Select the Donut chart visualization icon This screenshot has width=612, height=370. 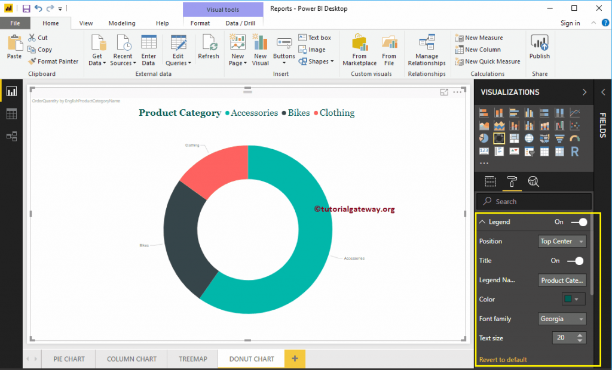pyautogui.click(x=499, y=138)
